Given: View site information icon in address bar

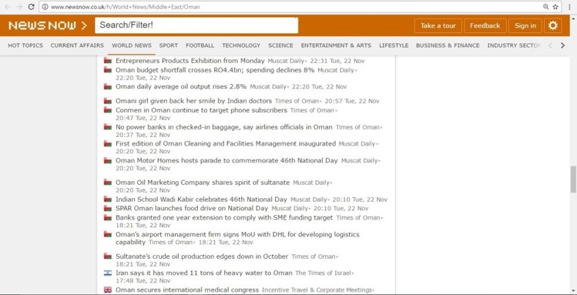Looking at the screenshot, I should 45,7.
